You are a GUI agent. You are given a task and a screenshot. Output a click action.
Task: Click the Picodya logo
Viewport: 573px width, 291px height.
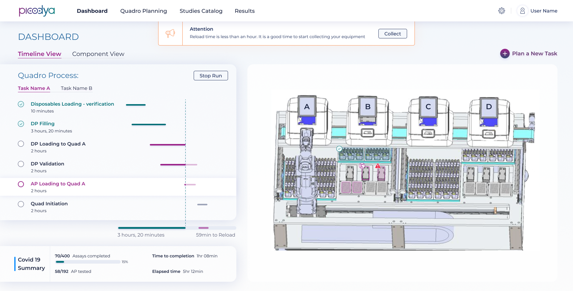(x=37, y=11)
